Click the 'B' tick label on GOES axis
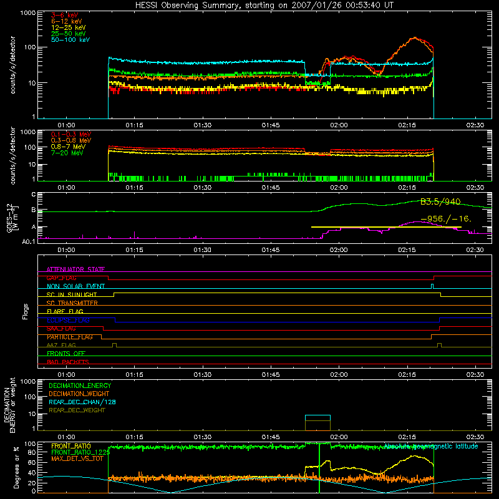The width and height of the screenshot is (499, 499). click(34, 210)
